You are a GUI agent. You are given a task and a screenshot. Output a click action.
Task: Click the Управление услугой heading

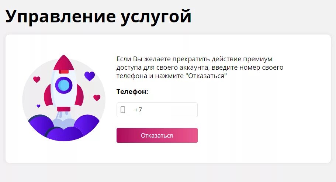click(98, 17)
